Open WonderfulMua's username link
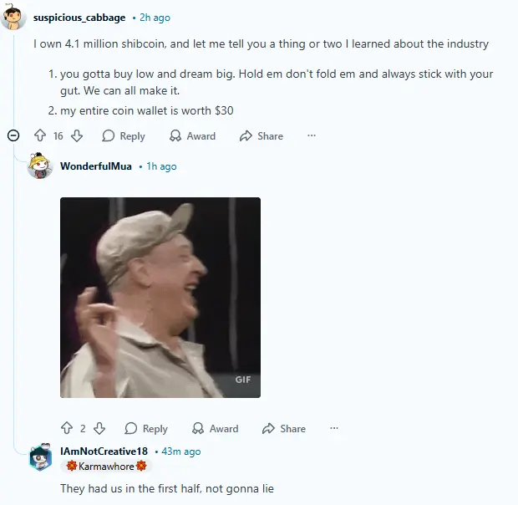Viewport: 518px width, 505px height. tap(96, 166)
